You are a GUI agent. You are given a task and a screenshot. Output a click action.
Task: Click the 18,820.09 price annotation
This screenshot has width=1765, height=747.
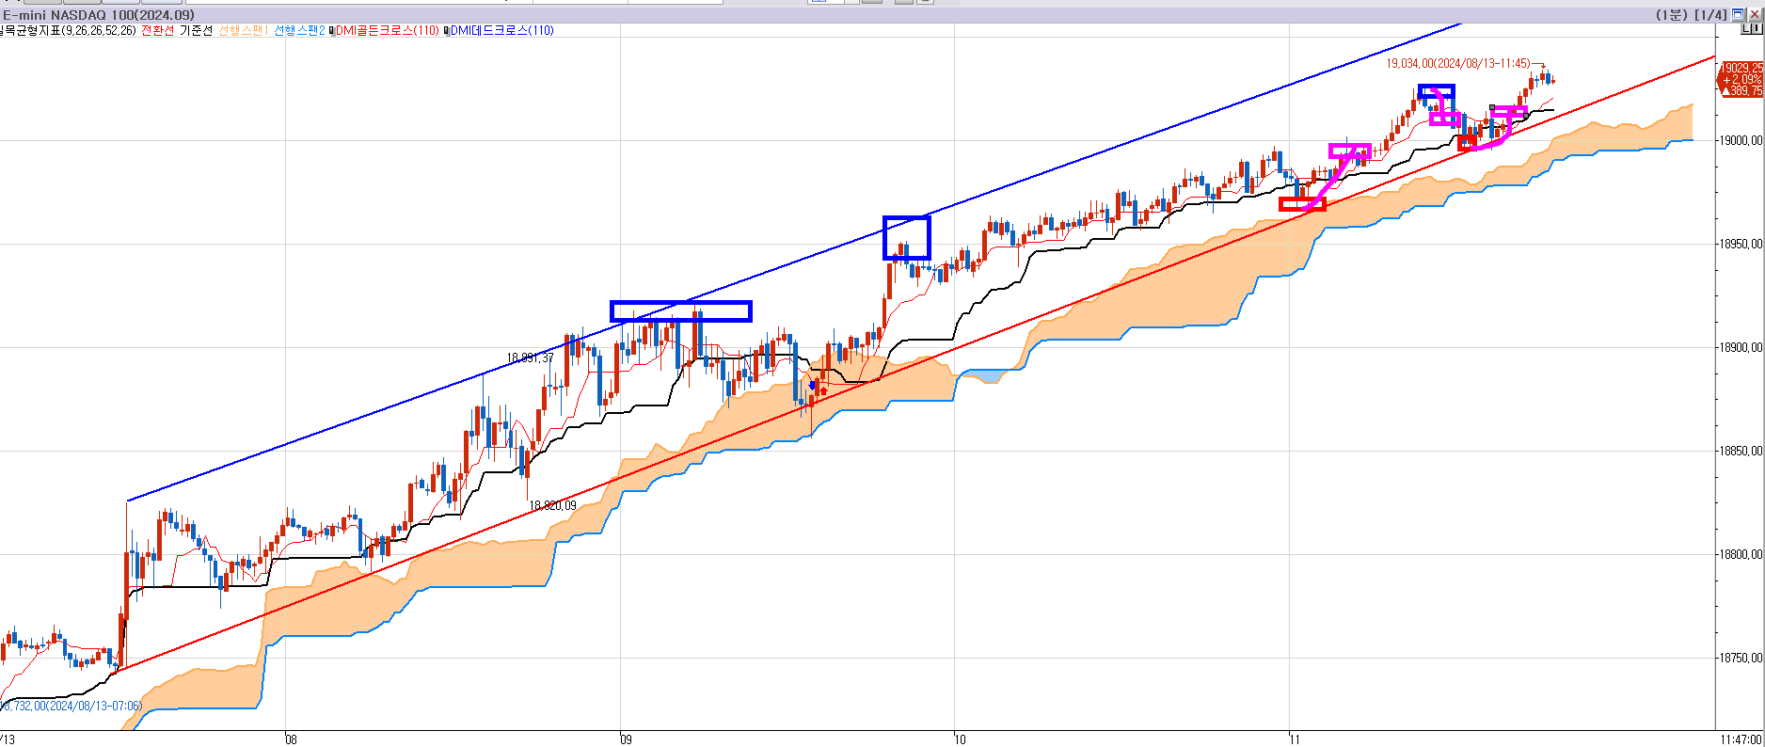[x=552, y=505]
